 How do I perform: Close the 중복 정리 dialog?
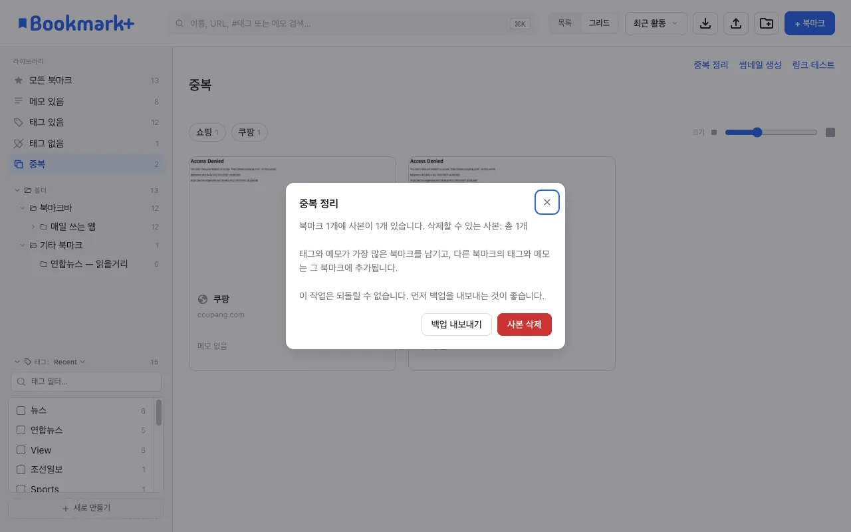pos(547,202)
